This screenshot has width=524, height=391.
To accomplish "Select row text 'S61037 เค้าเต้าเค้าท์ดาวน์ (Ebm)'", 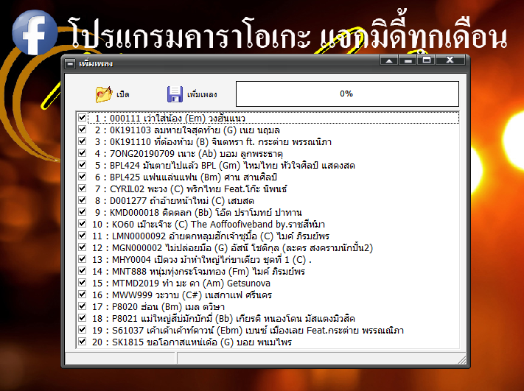I will [x=177, y=330].
